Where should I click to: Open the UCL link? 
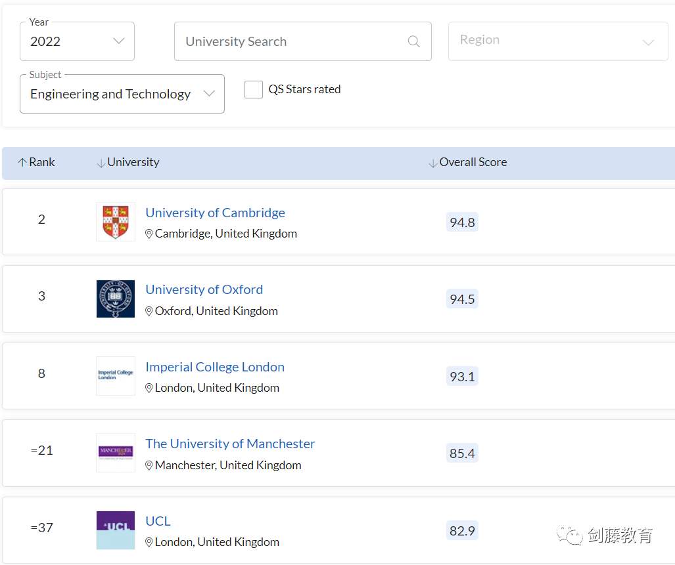[x=158, y=521]
